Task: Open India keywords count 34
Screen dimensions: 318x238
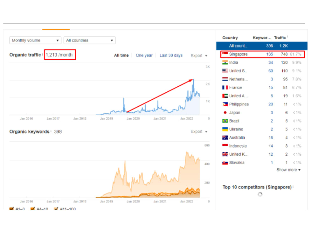Action: (x=271, y=63)
